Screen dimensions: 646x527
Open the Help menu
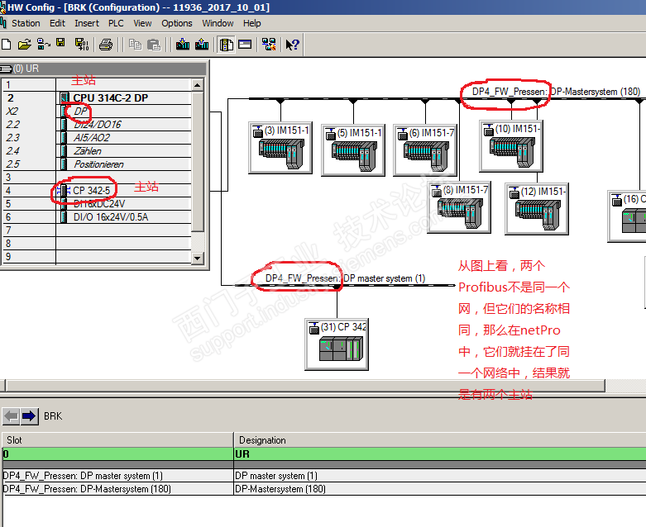tap(251, 23)
